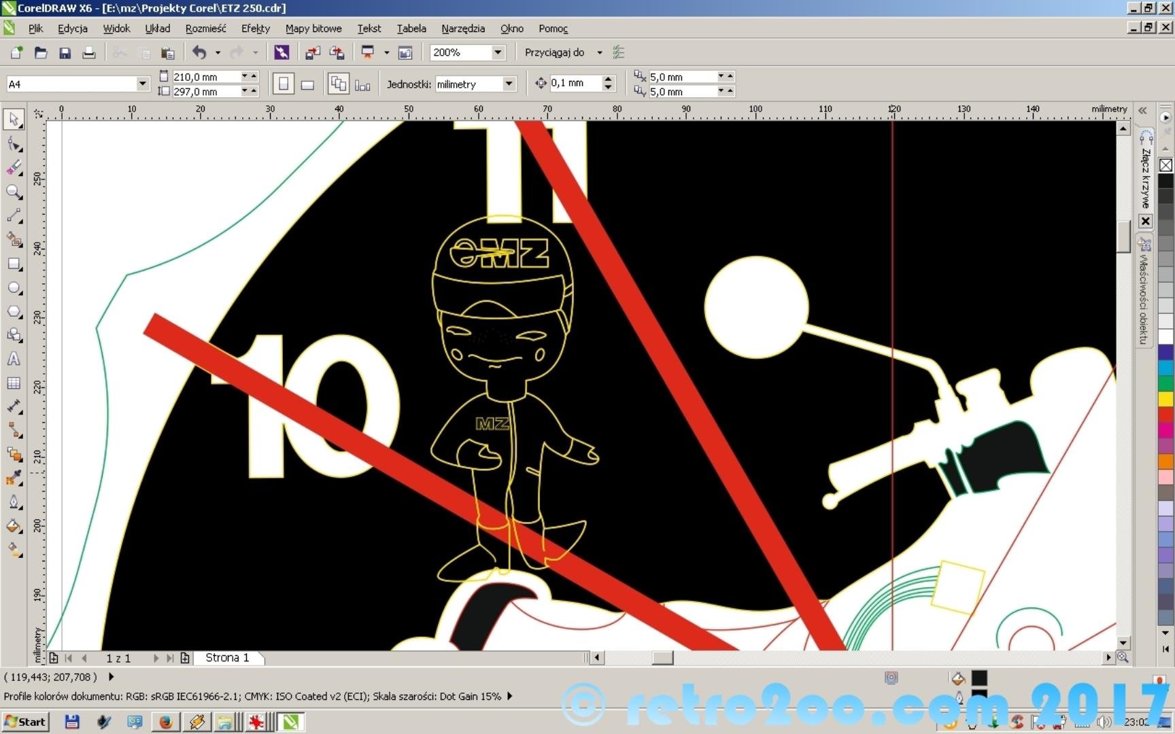Viewport: 1175px width, 734px height.
Task: Click the Import icon in toolbar
Action: [313, 53]
